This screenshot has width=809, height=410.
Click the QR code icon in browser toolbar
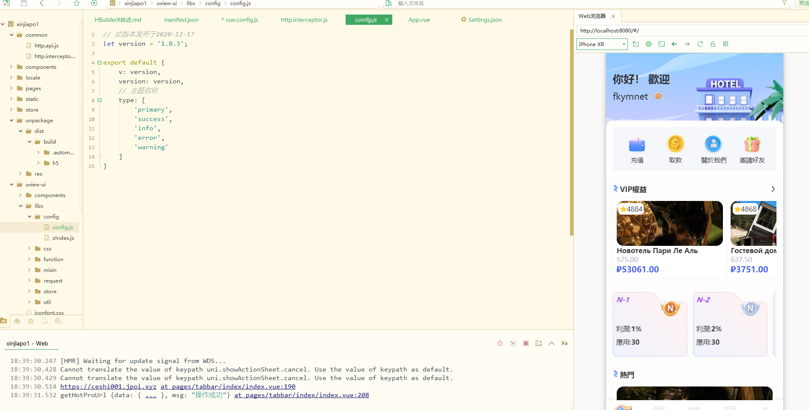725,44
